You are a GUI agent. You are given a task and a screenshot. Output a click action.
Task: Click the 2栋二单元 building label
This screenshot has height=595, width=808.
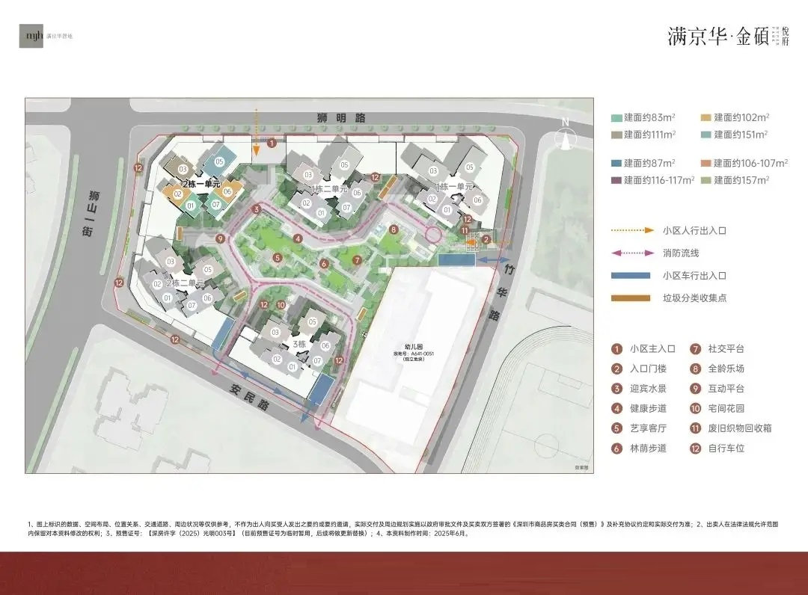click(185, 283)
